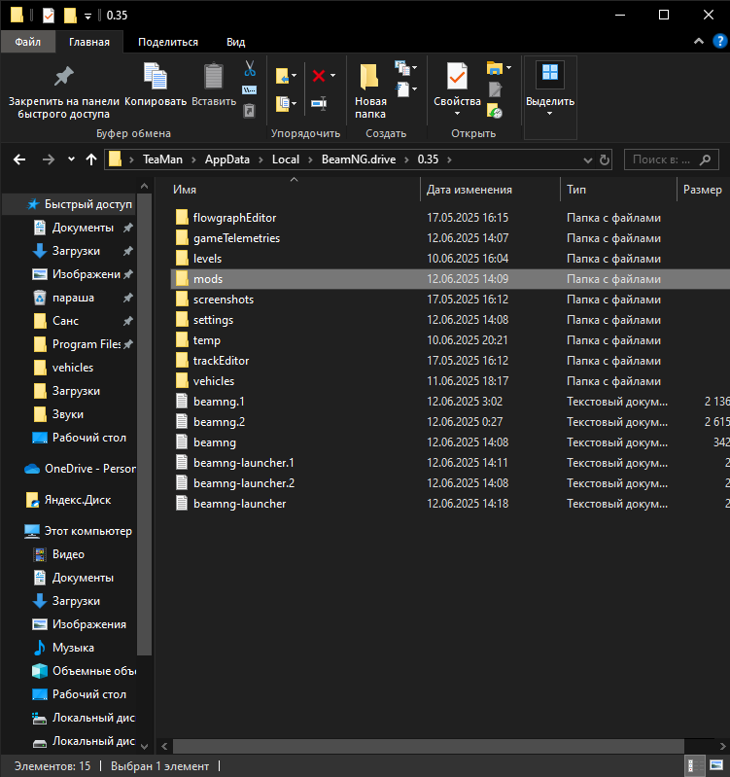Switch to details view icon in status bar
Screen dimensions: 730x777
(x=694, y=766)
